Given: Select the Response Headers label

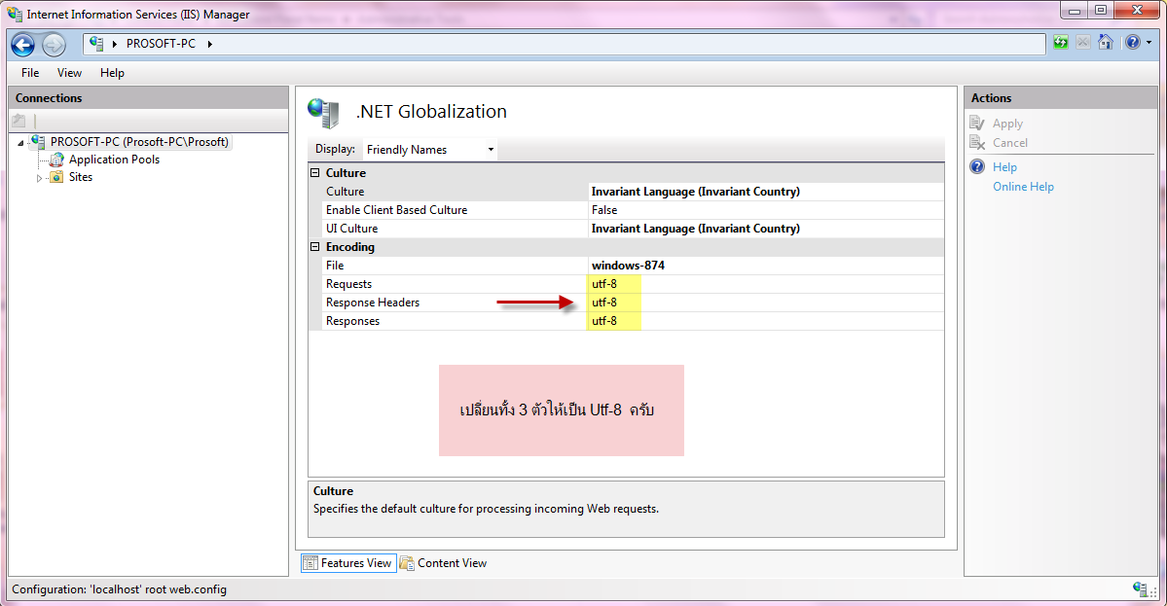Looking at the screenshot, I should pyautogui.click(x=373, y=303).
